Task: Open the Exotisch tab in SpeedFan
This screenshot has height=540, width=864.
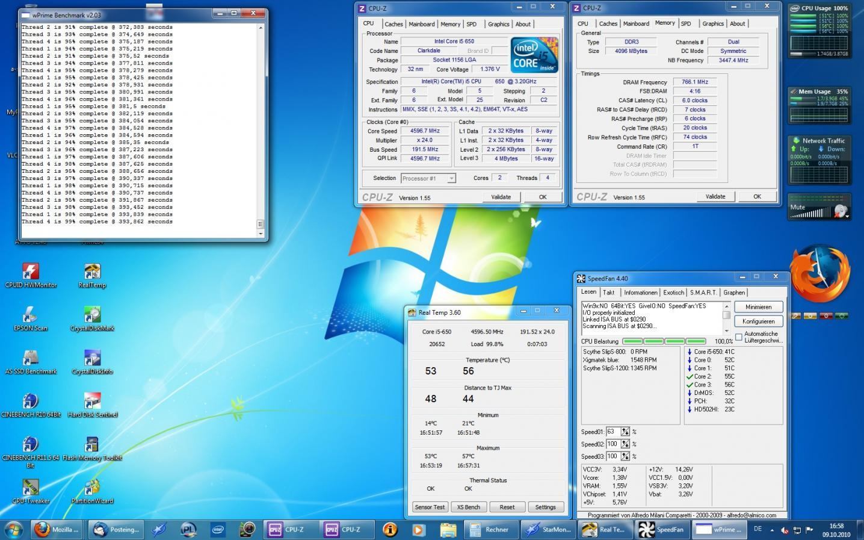Action: [x=673, y=293]
